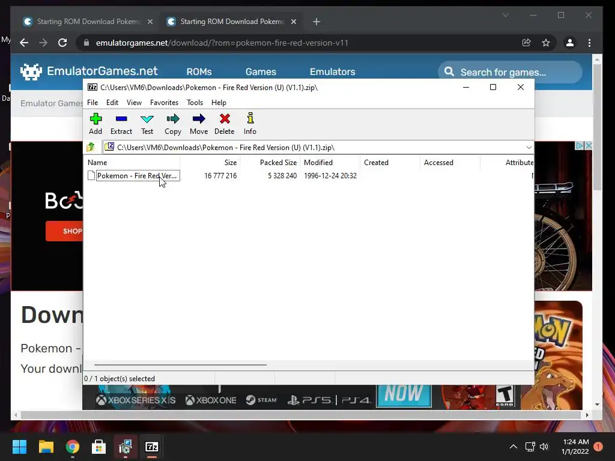
Task: Click the EmulatorGames.net logo
Action: (89, 71)
